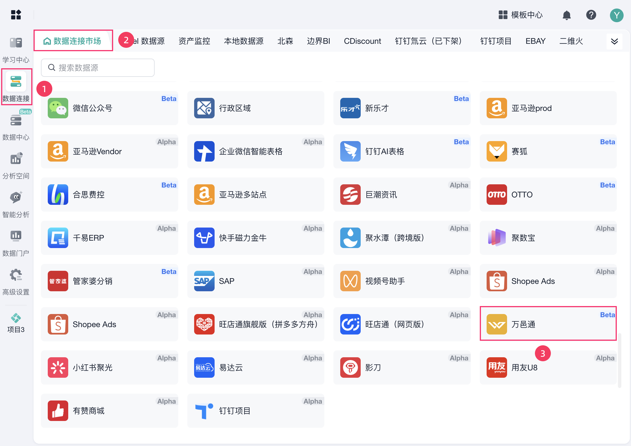Open 学习中心 in the sidebar
The width and height of the screenshot is (631, 446).
click(x=16, y=50)
